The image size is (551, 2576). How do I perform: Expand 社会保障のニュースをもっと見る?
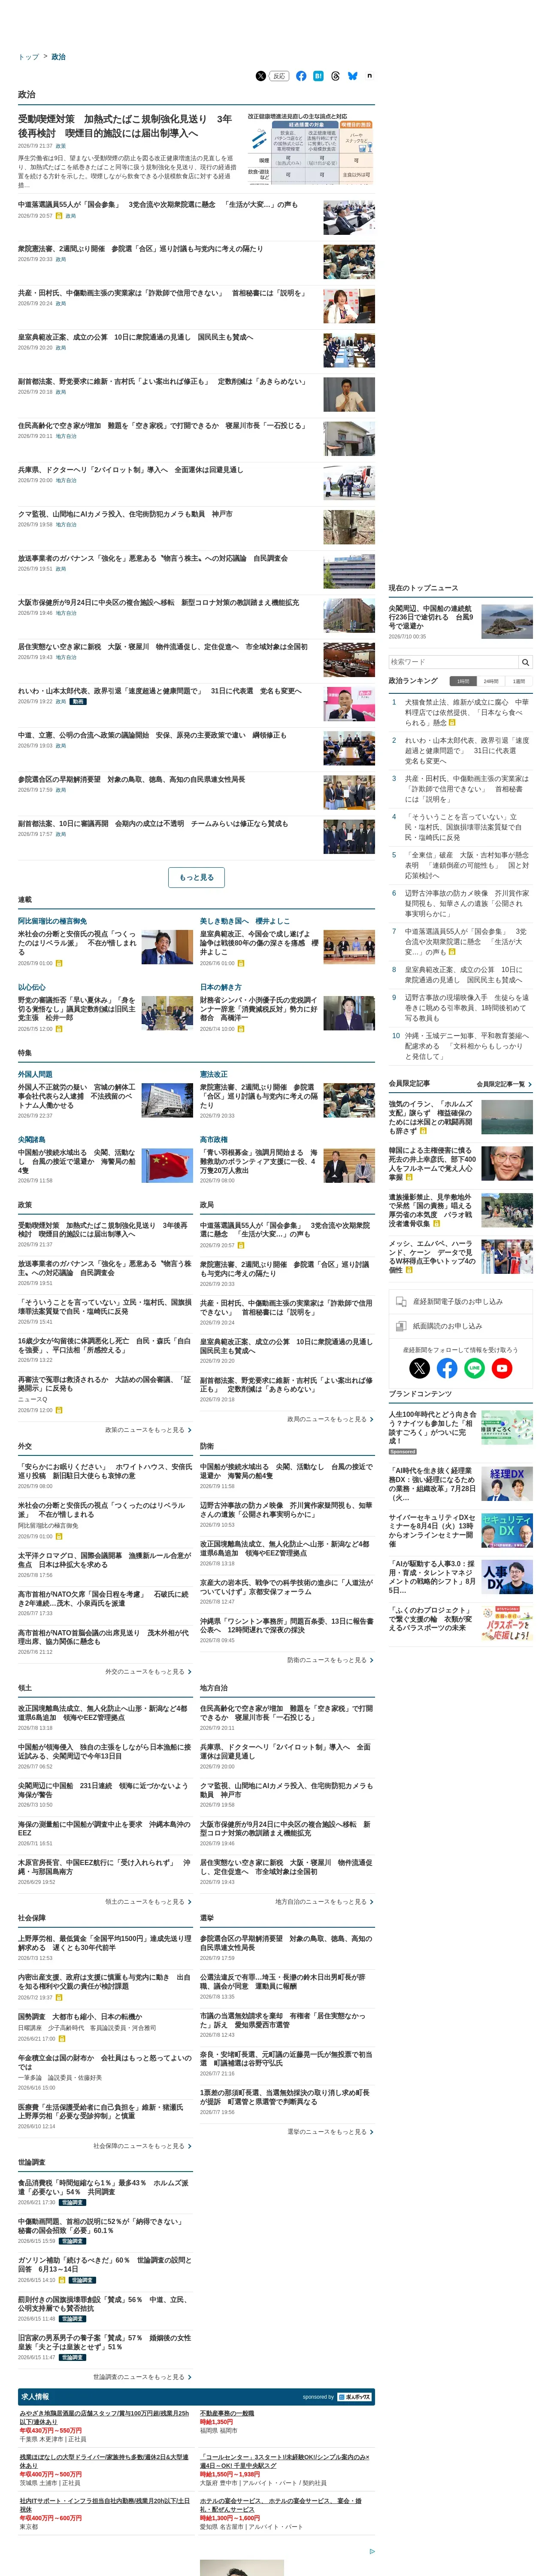tap(142, 2146)
